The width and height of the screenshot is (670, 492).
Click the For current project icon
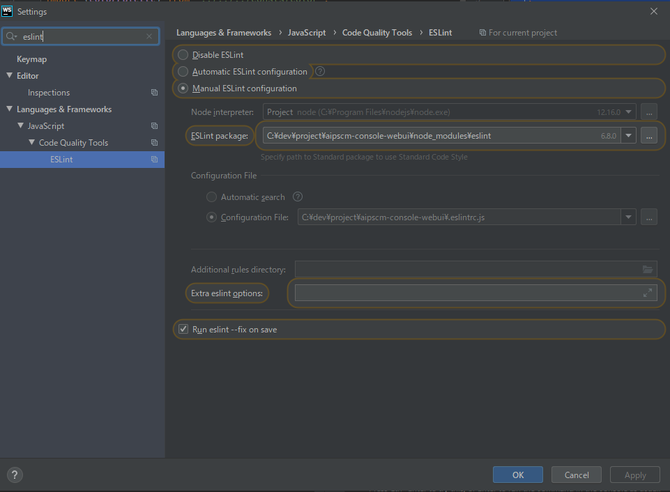(482, 33)
